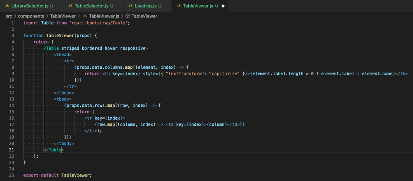Switch to the Loading.js tab
Viewport: 413px width, 181px height.
148,6
